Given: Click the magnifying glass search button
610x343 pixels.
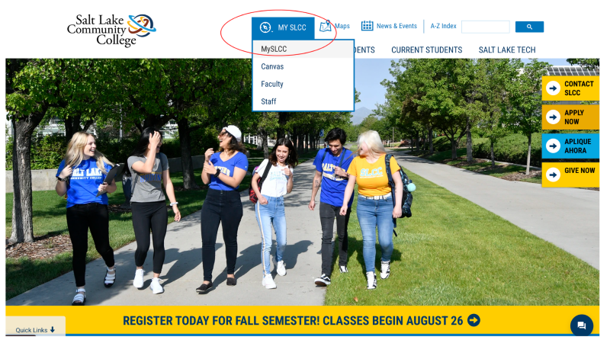Looking at the screenshot, I should 529,27.
